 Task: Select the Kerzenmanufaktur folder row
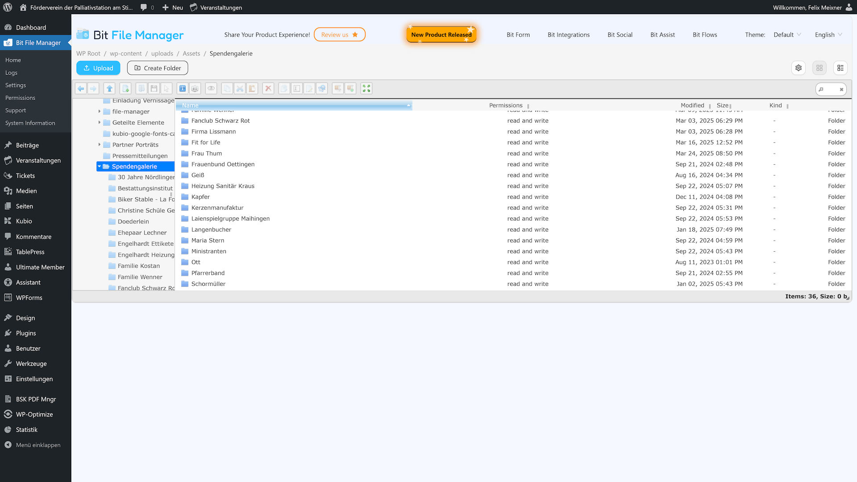(x=513, y=208)
